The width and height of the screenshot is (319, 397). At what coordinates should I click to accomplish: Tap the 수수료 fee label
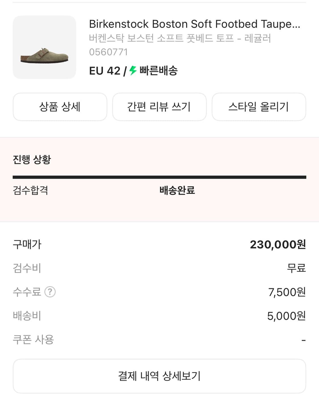click(x=27, y=292)
